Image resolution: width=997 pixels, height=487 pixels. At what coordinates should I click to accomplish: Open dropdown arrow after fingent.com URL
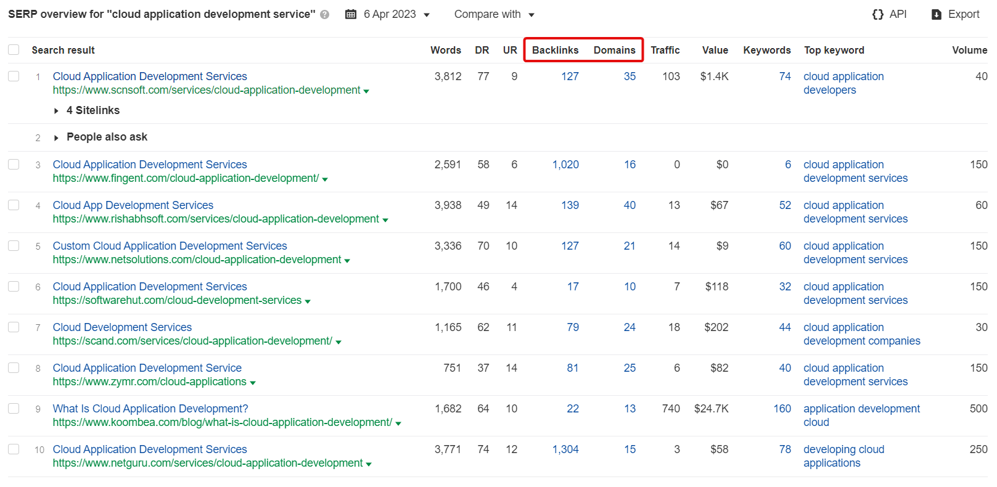pos(325,179)
